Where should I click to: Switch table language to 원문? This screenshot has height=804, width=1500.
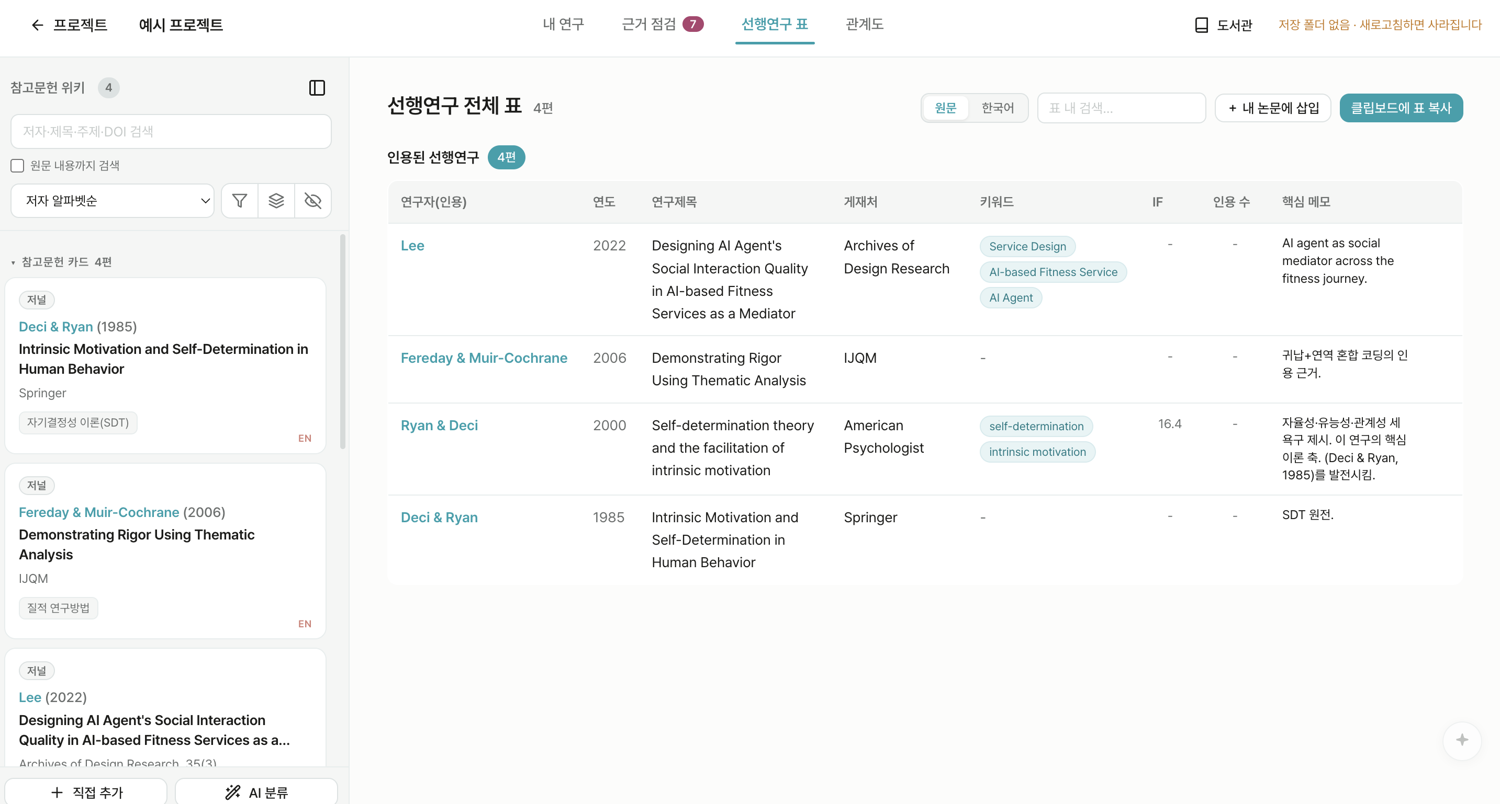945,108
